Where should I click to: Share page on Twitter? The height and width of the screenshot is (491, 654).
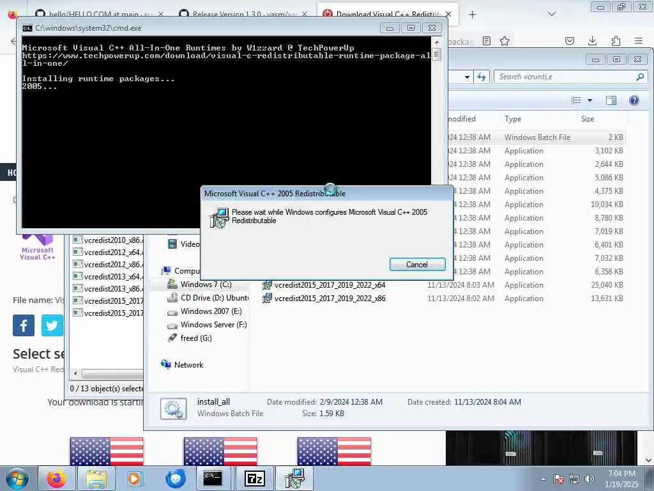(x=52, y=325)
